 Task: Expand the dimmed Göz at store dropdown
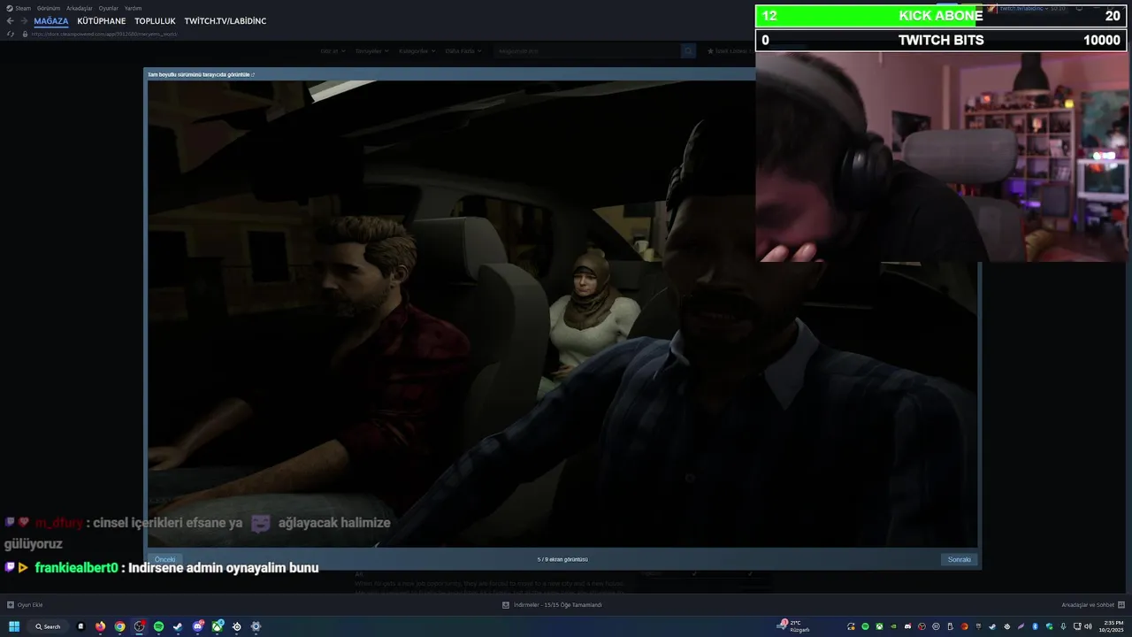333,51
